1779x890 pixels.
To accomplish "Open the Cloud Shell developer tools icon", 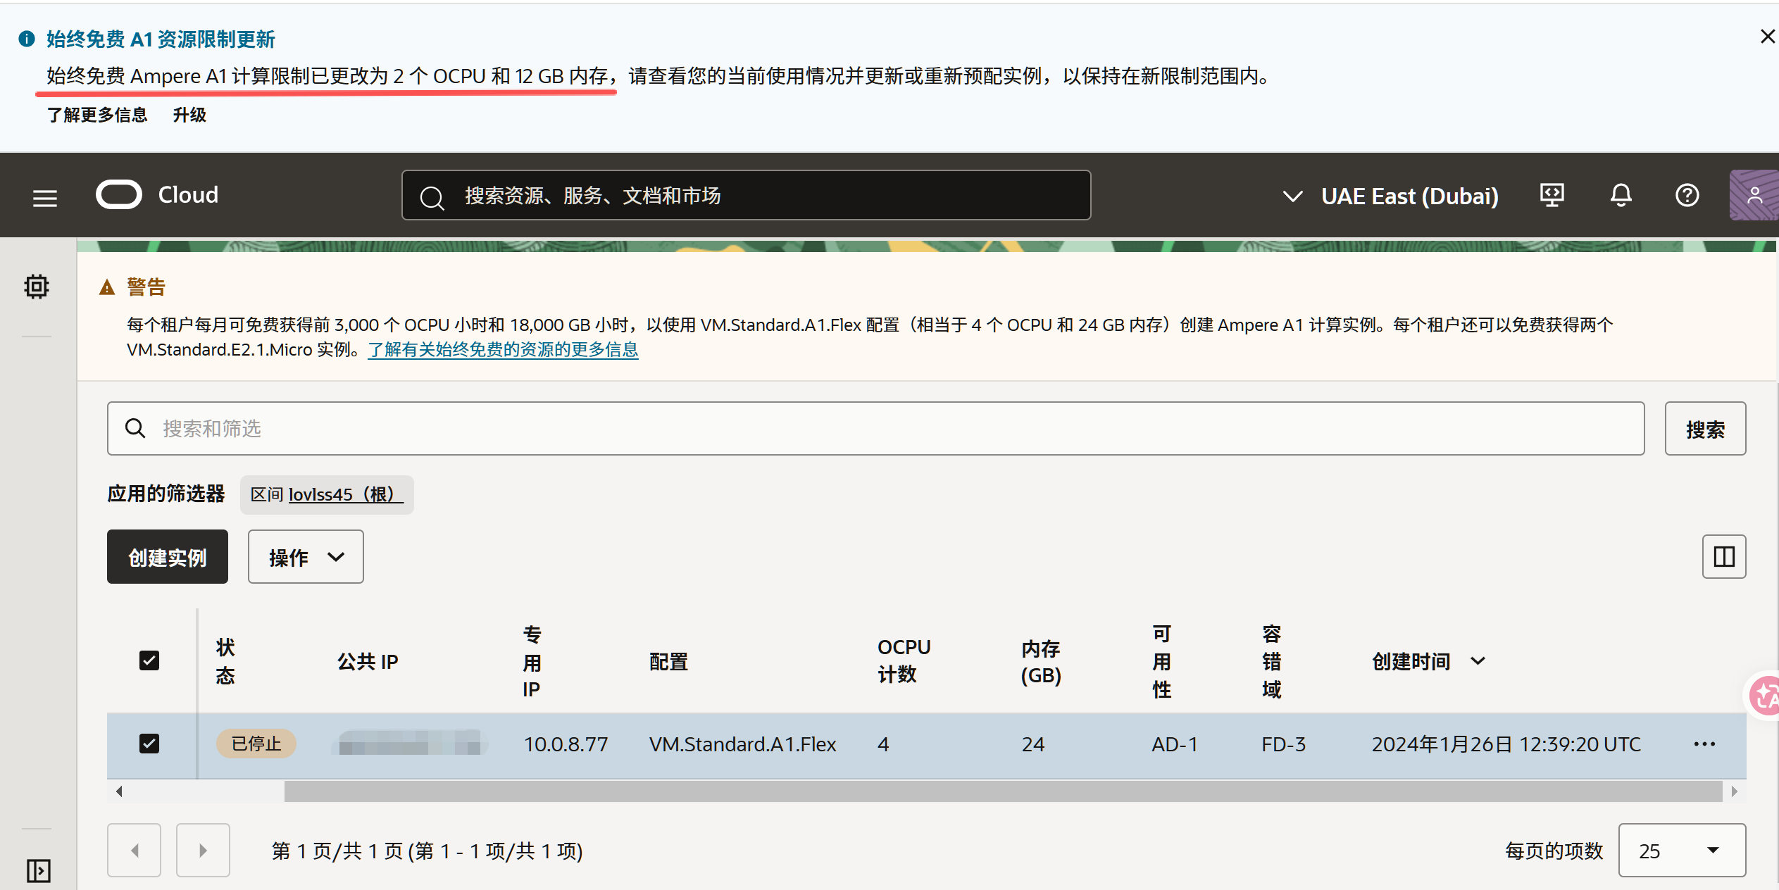I will 1552,195.
